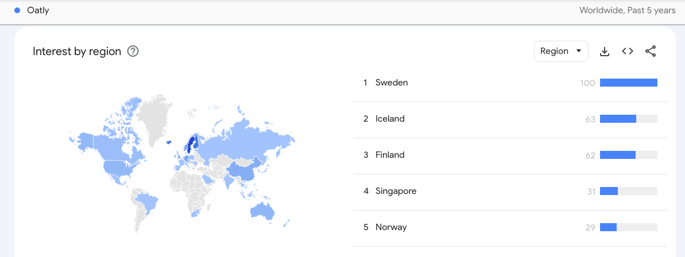
Task: Click Greenland on the world map
Action: (154, 118)
